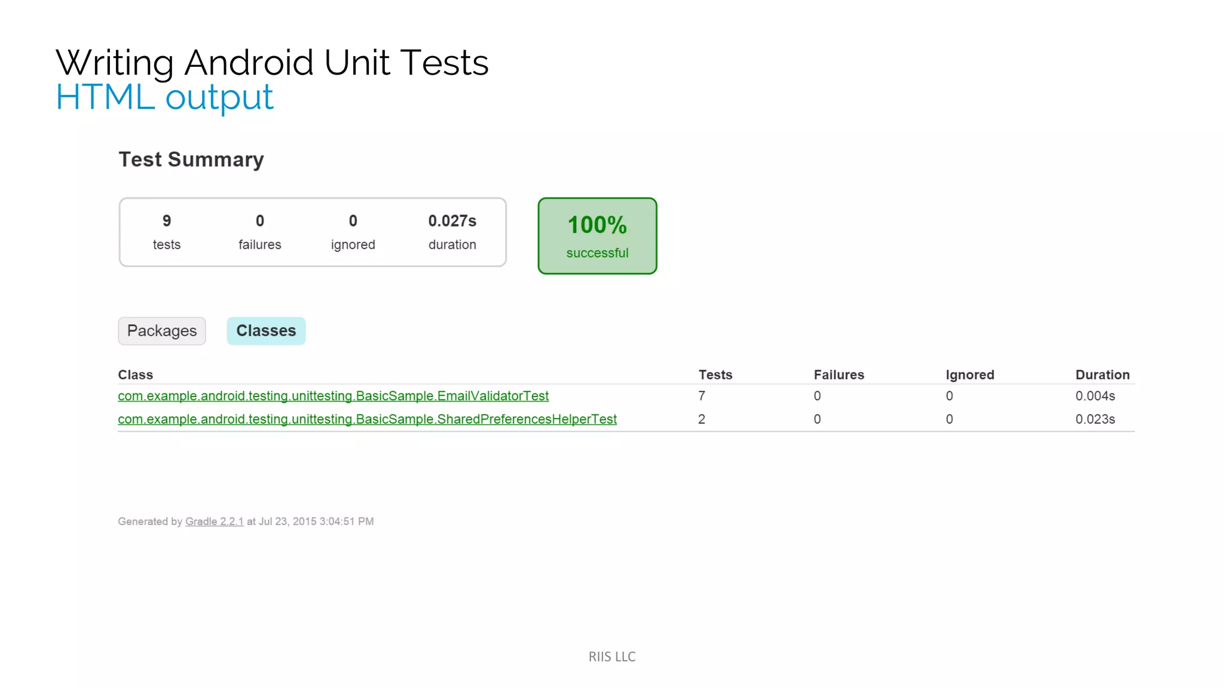Select the Classes tab

pyautogui.click(x=266, y=331)
